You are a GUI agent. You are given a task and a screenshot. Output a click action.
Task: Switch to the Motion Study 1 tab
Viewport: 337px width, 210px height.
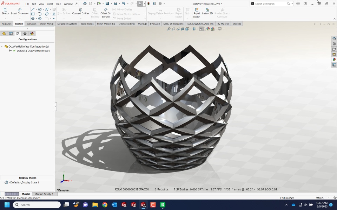click(44, 194)
